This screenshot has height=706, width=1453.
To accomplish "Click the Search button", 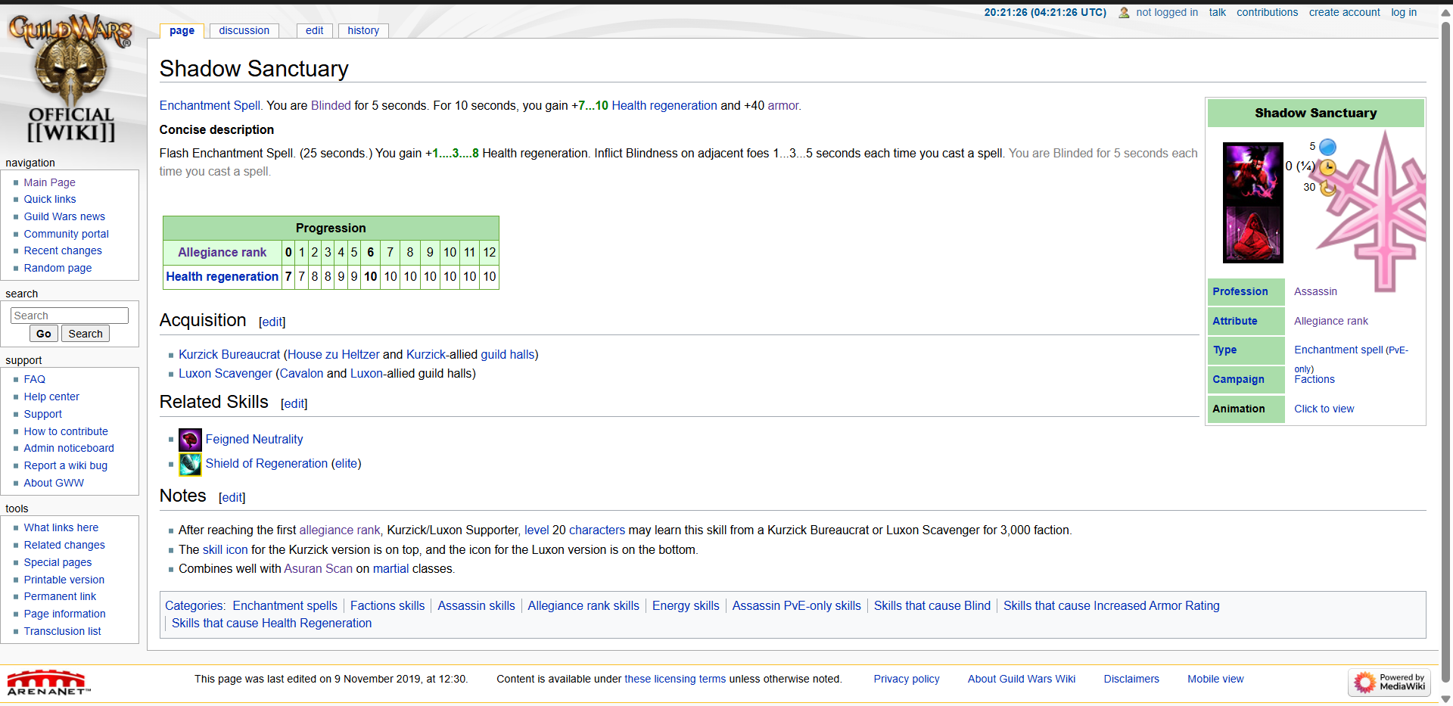I will [x=86, y=334].
